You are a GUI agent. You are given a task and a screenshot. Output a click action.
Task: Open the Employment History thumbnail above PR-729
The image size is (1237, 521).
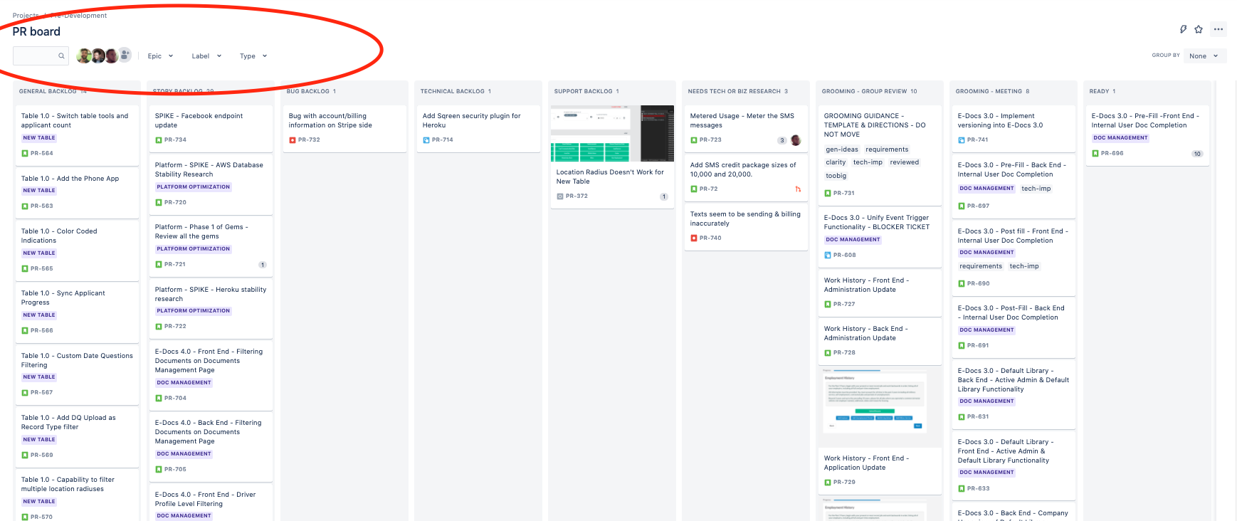coord(875,403)
